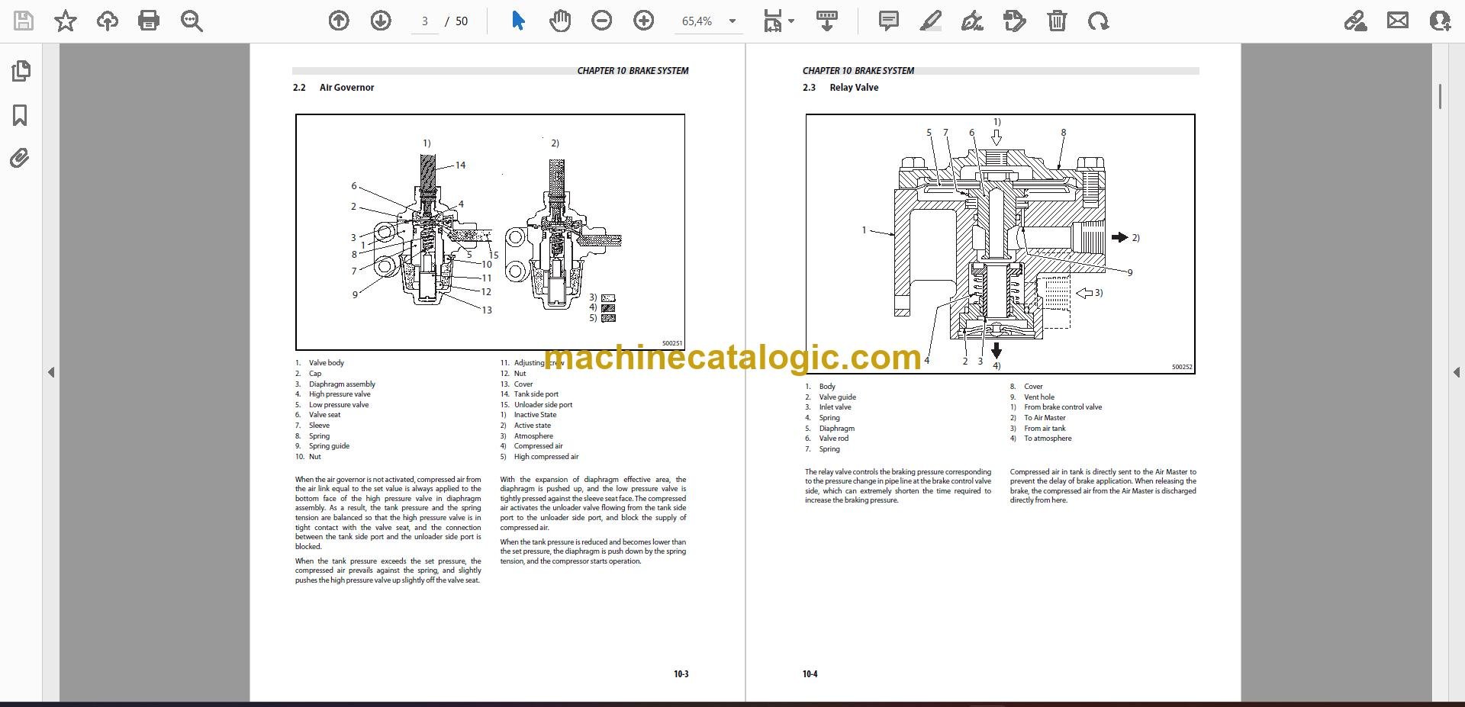Click the "Tank side port" legend entry

coord(536,394)
